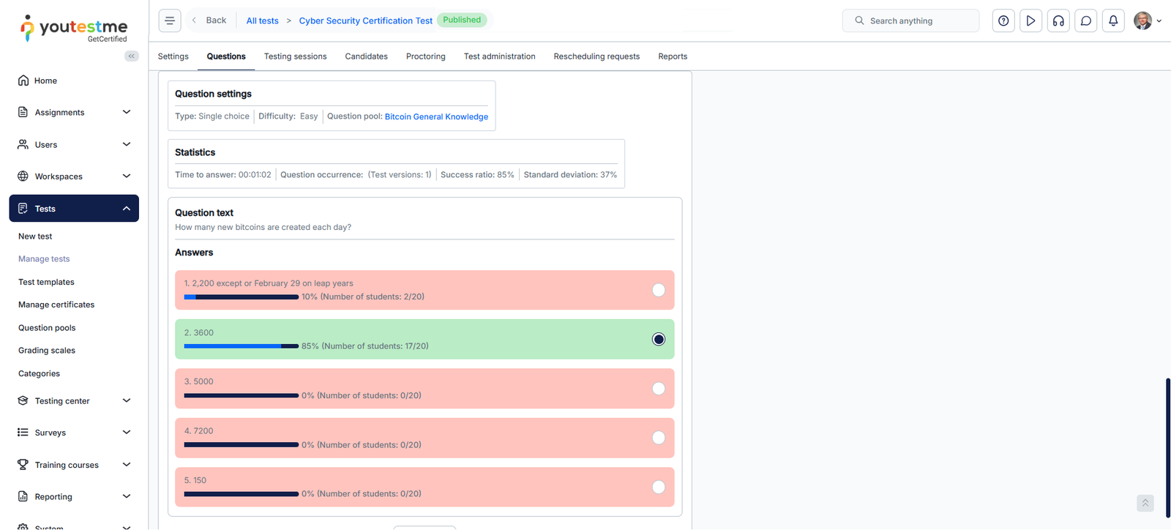Switch to the Testing sessions tab

click(x=295, y=56)
